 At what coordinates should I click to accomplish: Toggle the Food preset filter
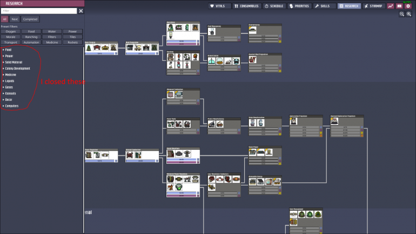click(31, 31)
